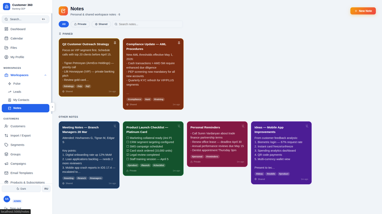Click the #training tag
This screenshot has height=214, width=382.
pos(159,100)
